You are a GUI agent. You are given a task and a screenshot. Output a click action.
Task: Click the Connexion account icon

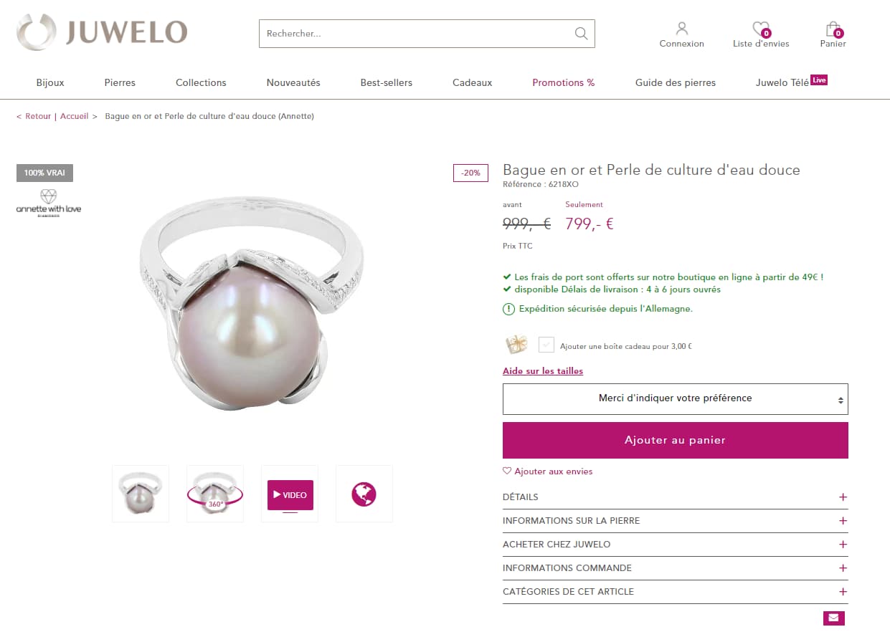[681, 29]
